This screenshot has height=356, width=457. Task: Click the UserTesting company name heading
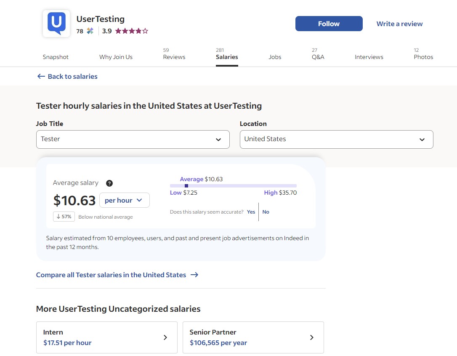pyautogui.click(x=101, y=19)
